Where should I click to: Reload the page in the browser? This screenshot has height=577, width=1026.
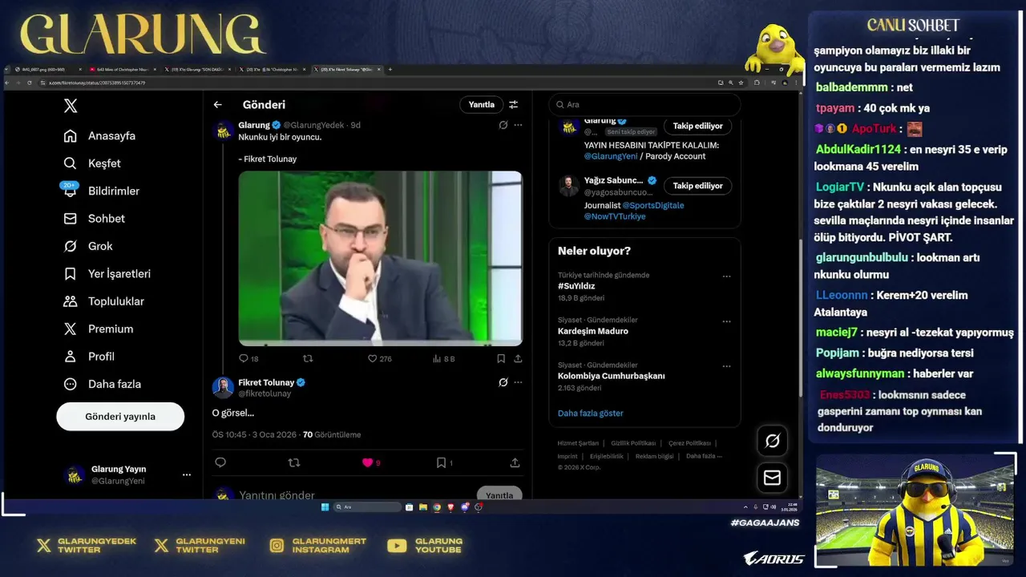30,83
